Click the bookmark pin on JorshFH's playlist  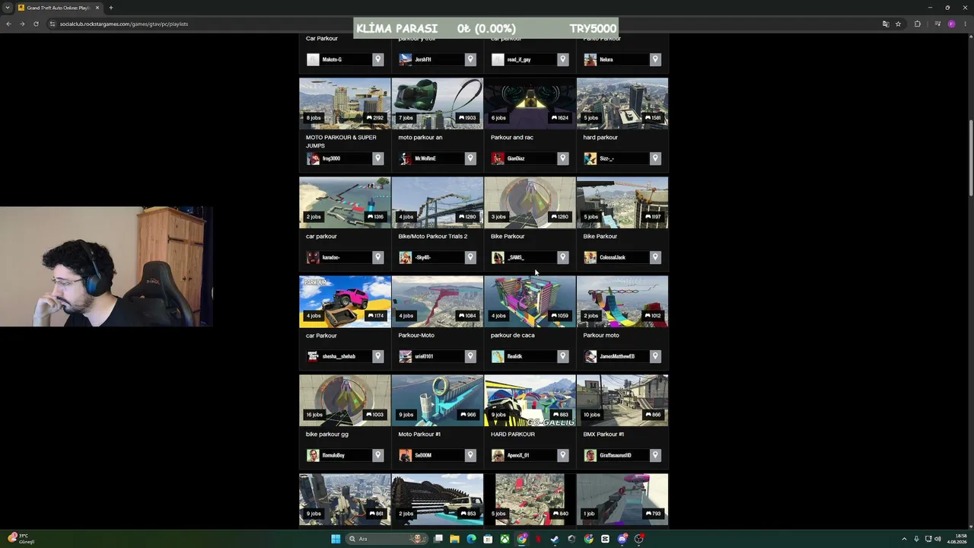[x=470, y=59]
